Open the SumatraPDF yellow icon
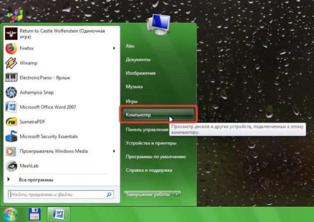 coord(11,122)
